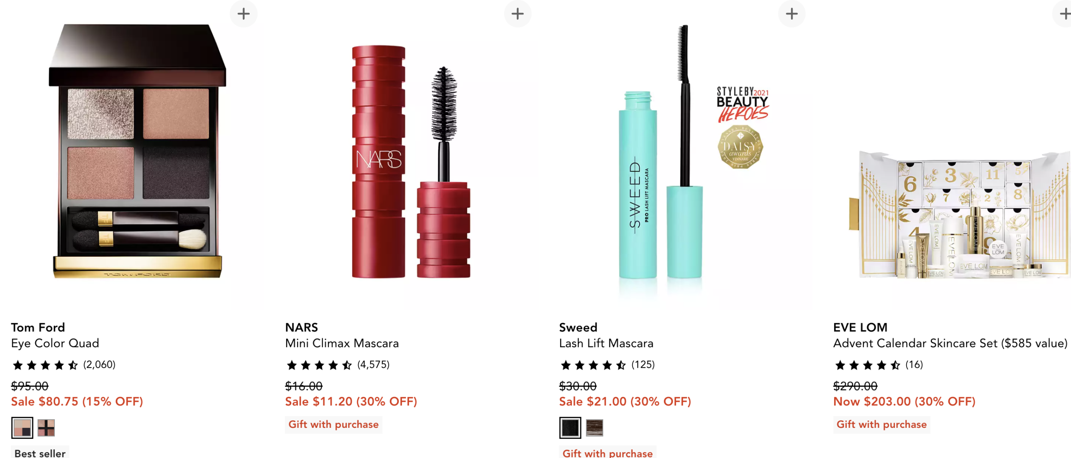Viewport: 1071px width, 458px height.
Task: Click Lash Lift Mascara product title
Action: (x=606, y=343)
